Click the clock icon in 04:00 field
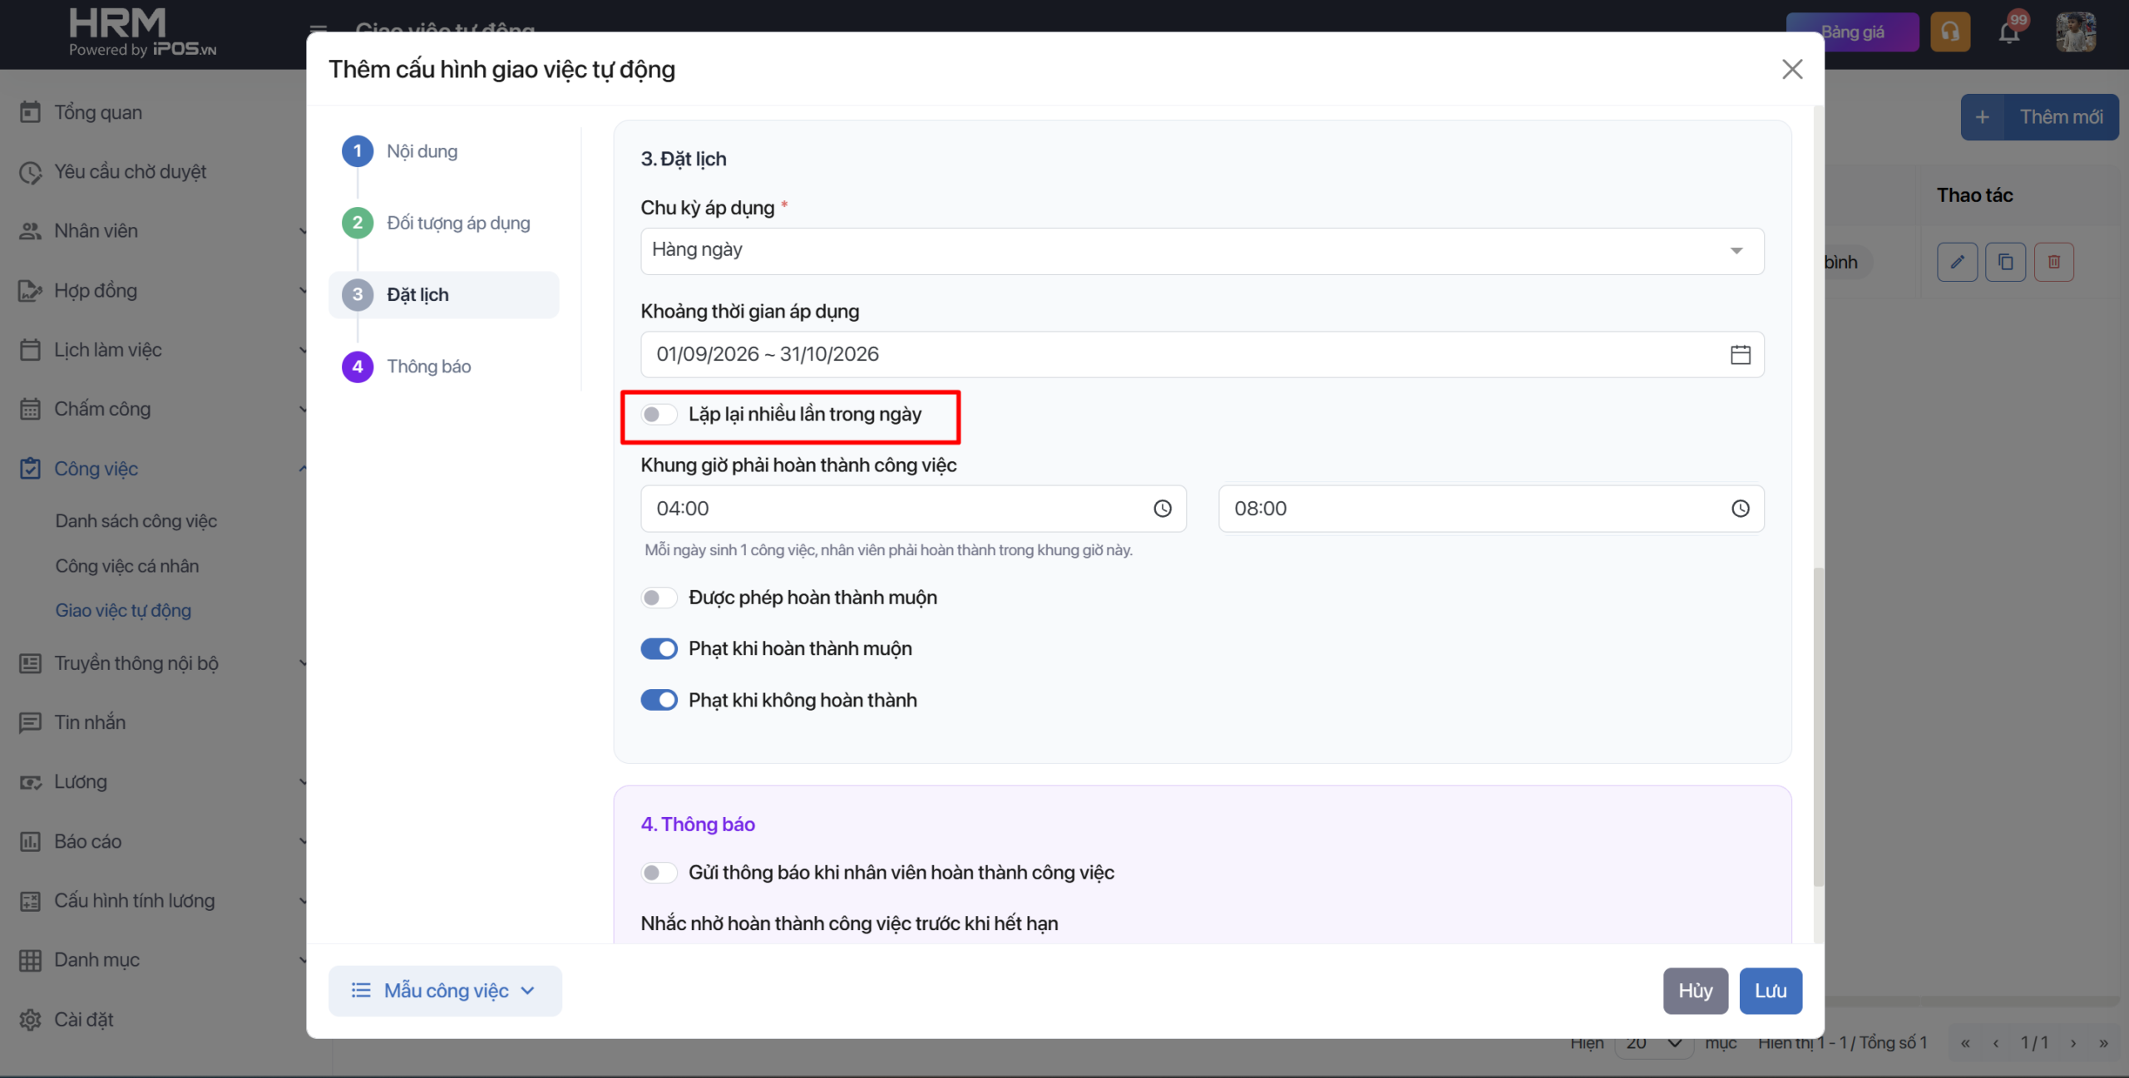 pos(1163,509)
